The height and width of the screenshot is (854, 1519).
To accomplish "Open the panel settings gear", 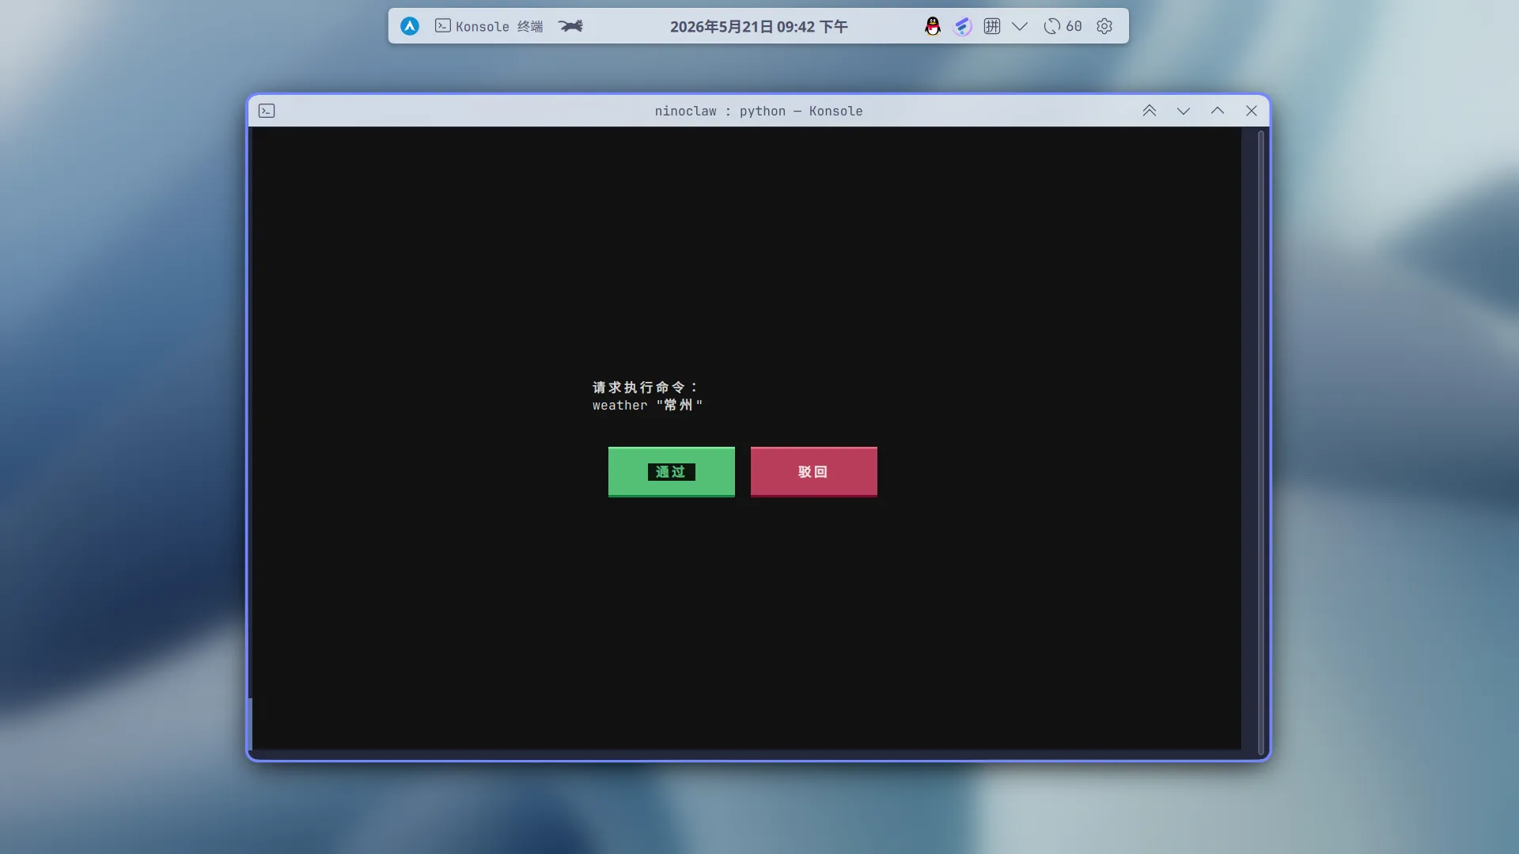I will click(x=1104, y=26).
